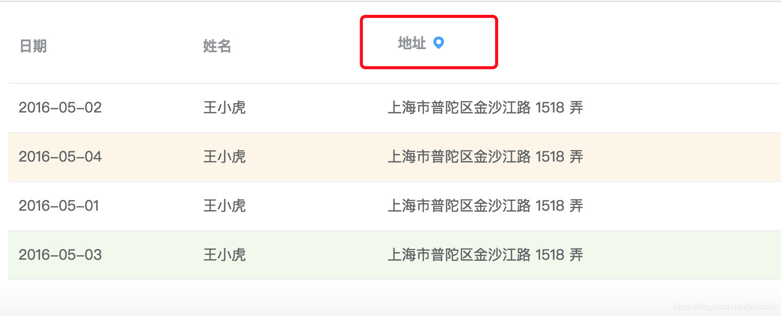The height and width of the screenshot is (316, 781).
Task: Click empty space right of green row address
Action: [x=682, y=255]
